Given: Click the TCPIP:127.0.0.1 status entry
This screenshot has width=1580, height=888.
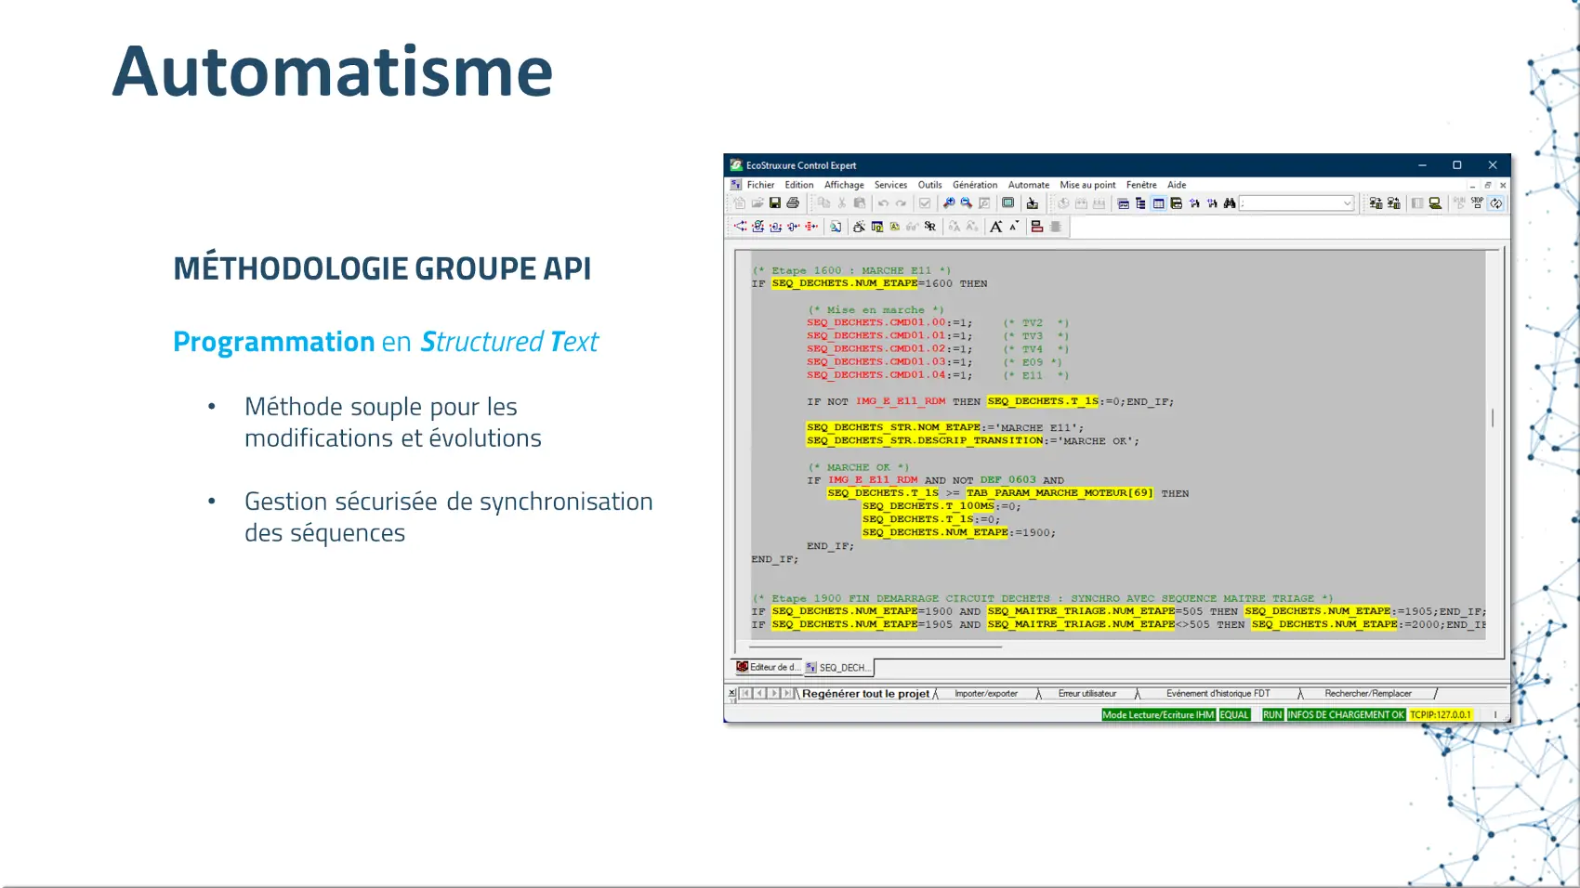Looking at the screenshot, I should [x=1441, y=715].
